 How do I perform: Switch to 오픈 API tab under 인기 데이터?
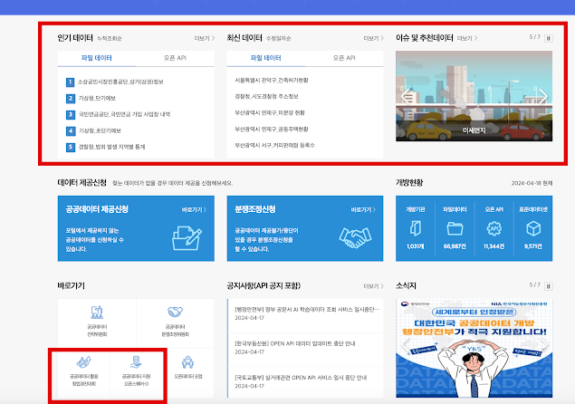175,58
